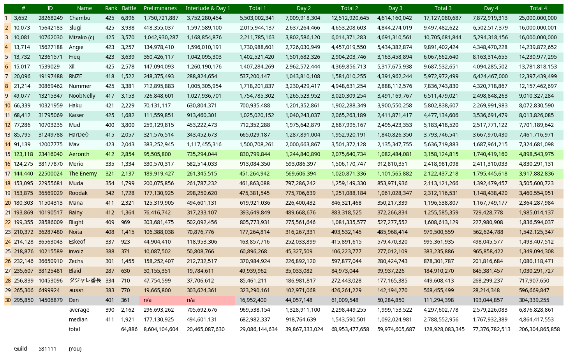This screenshot has width=567, height=358.
Task: Select the guild ID '581111'
Action: click(48, 349)
